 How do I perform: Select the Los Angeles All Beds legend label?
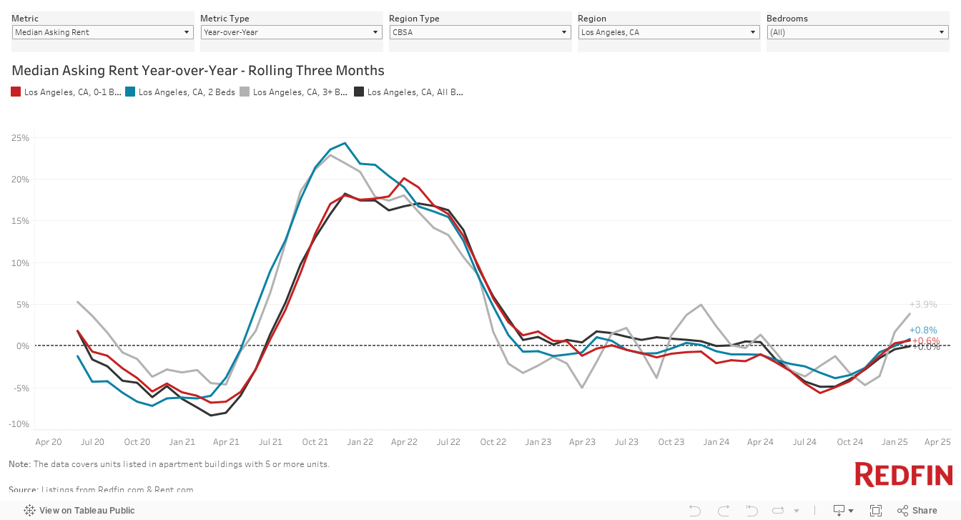[x=415, y=92]
